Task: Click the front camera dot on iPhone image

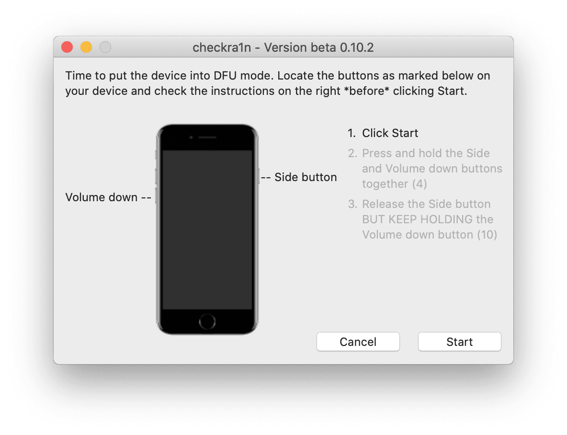Action: (x=191, y=137)
